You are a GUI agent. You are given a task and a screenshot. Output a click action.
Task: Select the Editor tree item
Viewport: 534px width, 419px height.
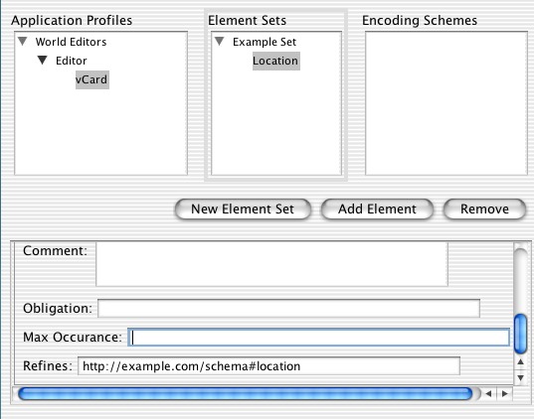(x=72, y=61)
